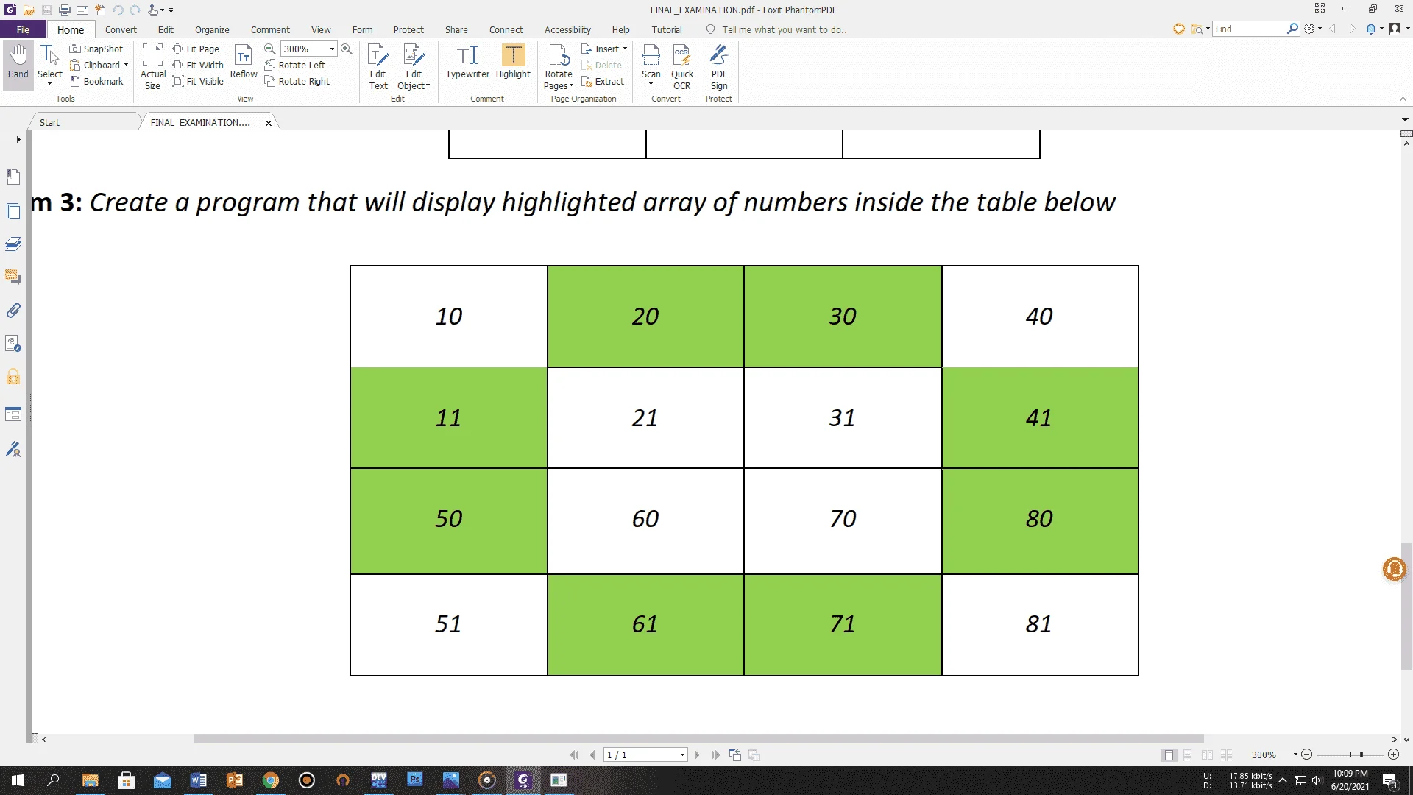
Task: Open the status bar zoom level dropdown
Action: (x=1295, y=755)
